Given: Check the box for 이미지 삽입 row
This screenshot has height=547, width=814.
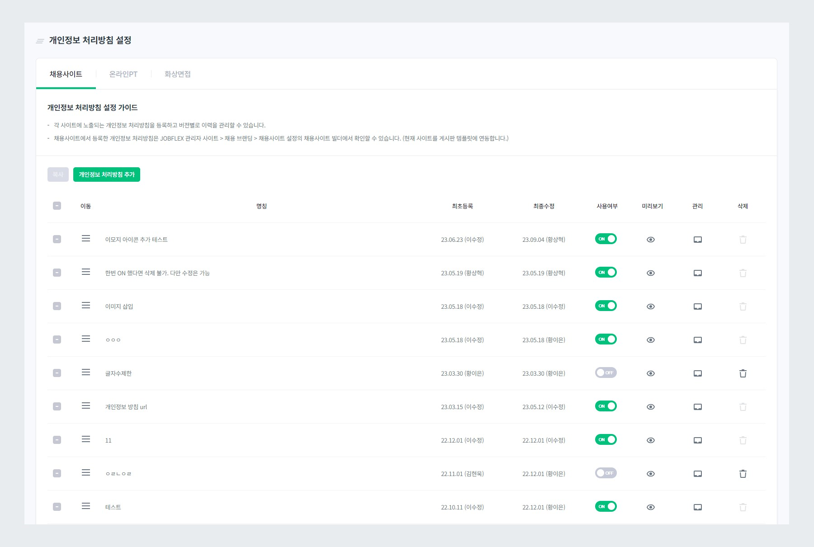Looking at the screenshot, I should (x=57, y=306).
